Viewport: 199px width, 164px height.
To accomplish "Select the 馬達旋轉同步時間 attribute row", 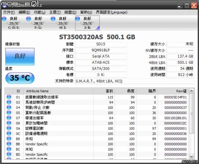I will [97, 102].
